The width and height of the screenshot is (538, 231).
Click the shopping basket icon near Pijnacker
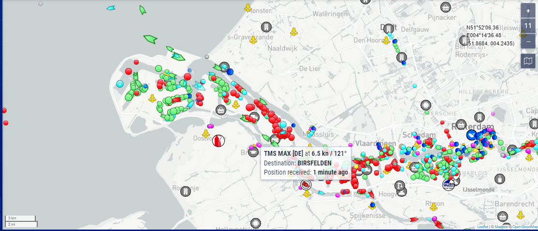pyautogui.click(x=446, y=7)
